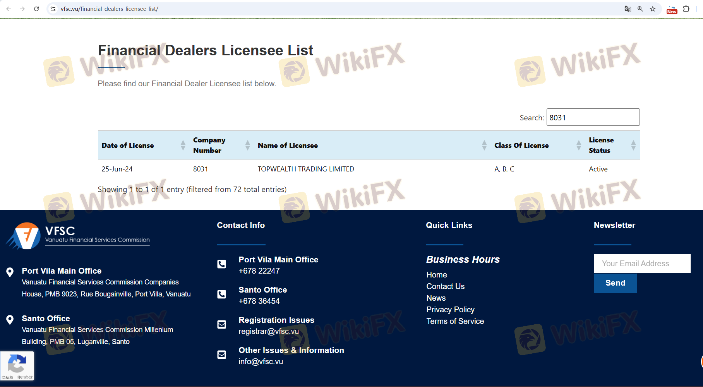Click the browser back arrow
703x387 pixels.
tap(9, 9)
